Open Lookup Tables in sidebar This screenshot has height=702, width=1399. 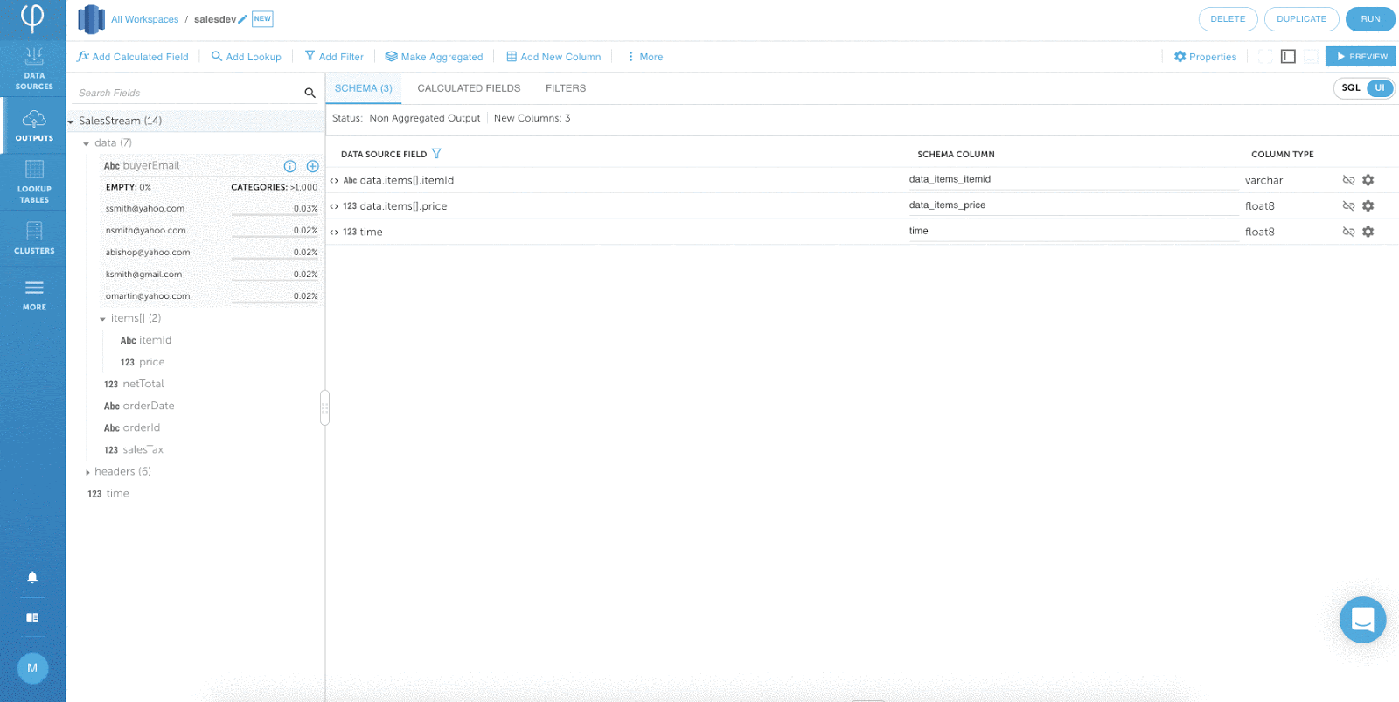pos(33,181)
